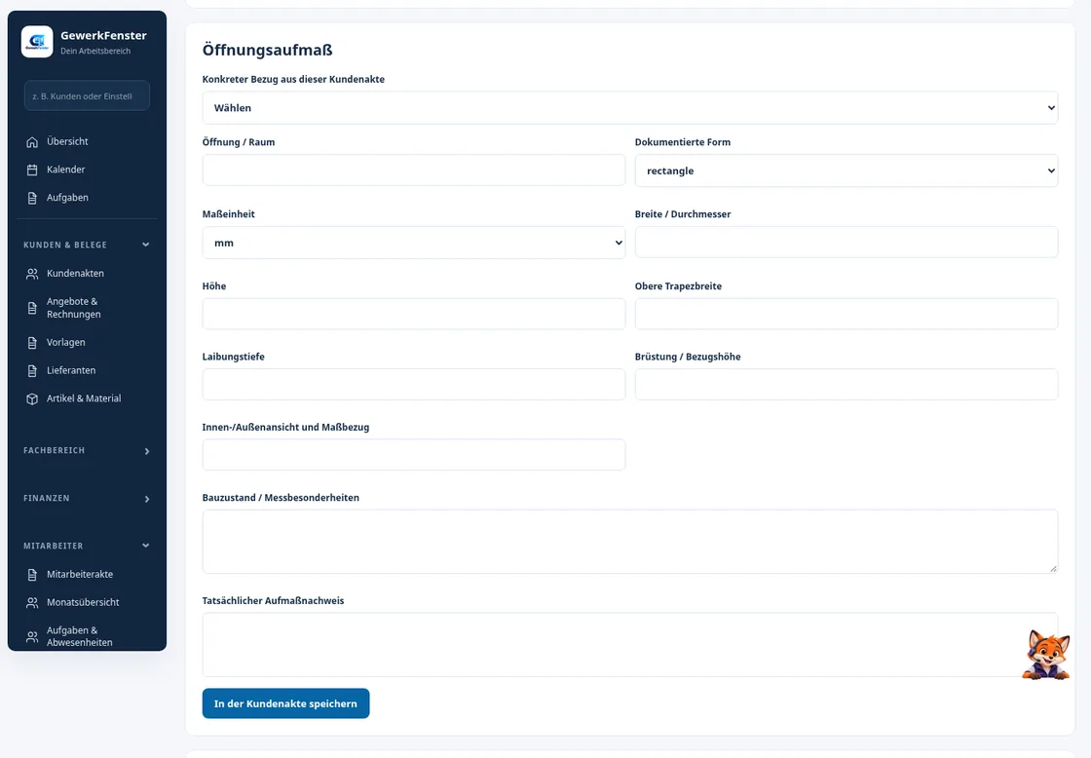
Task: Open the upper Aufgaben sidebar link
Action: (87, 198)
